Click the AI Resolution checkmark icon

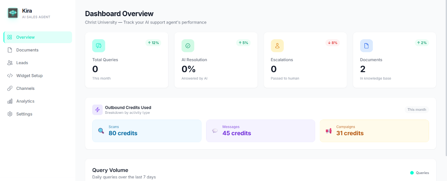click(188, 46)
